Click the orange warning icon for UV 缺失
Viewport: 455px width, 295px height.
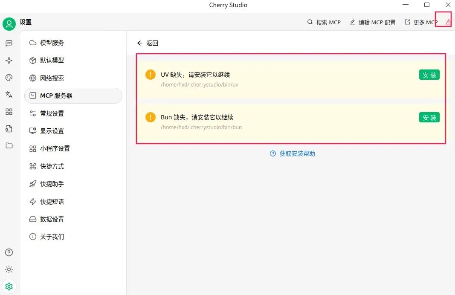(x=150, y=75)
